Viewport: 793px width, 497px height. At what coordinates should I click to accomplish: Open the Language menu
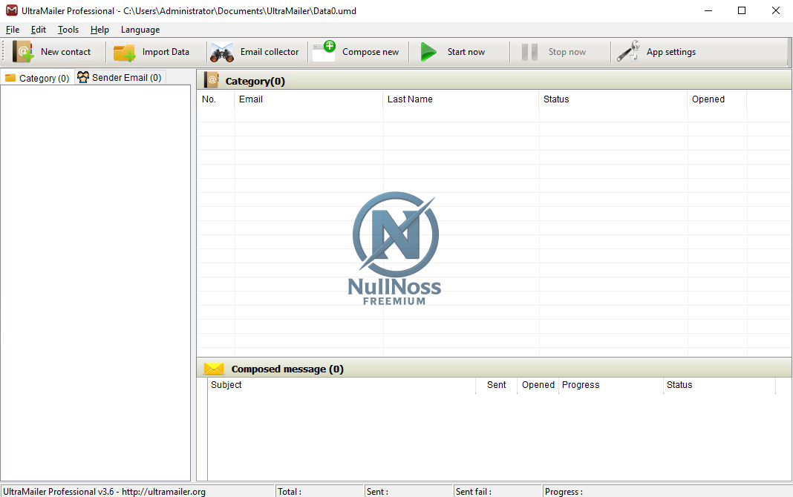point(140,30)
